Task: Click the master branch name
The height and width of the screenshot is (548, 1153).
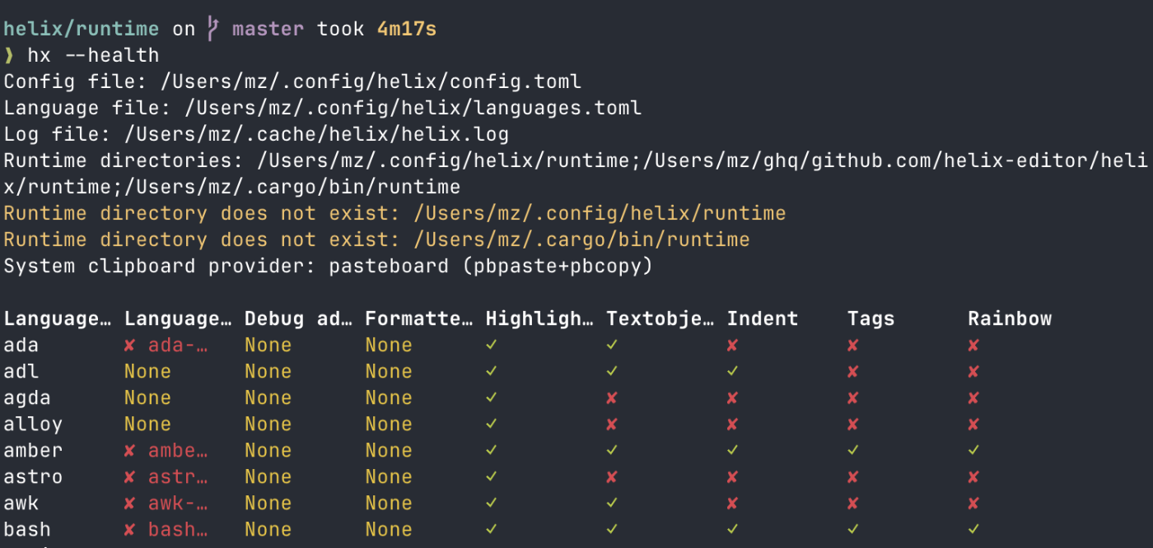Action: [268, 30]
